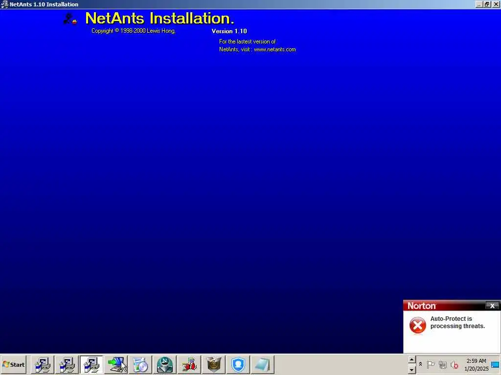501x375 pixels.
Task: Open the blue shield taskbar icon
Action: 238,365
